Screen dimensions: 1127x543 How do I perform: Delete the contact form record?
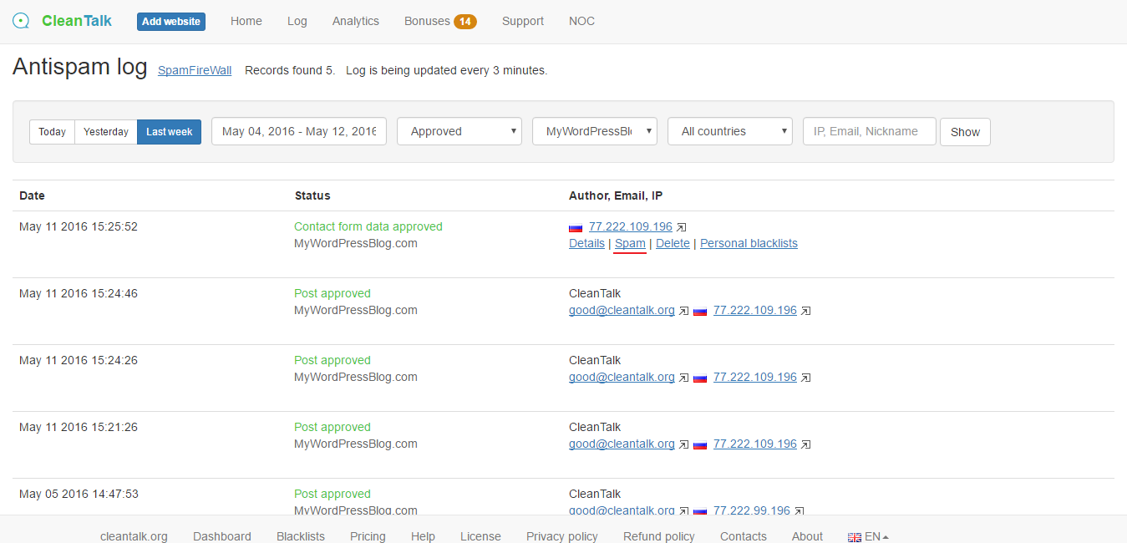(673, 243)
